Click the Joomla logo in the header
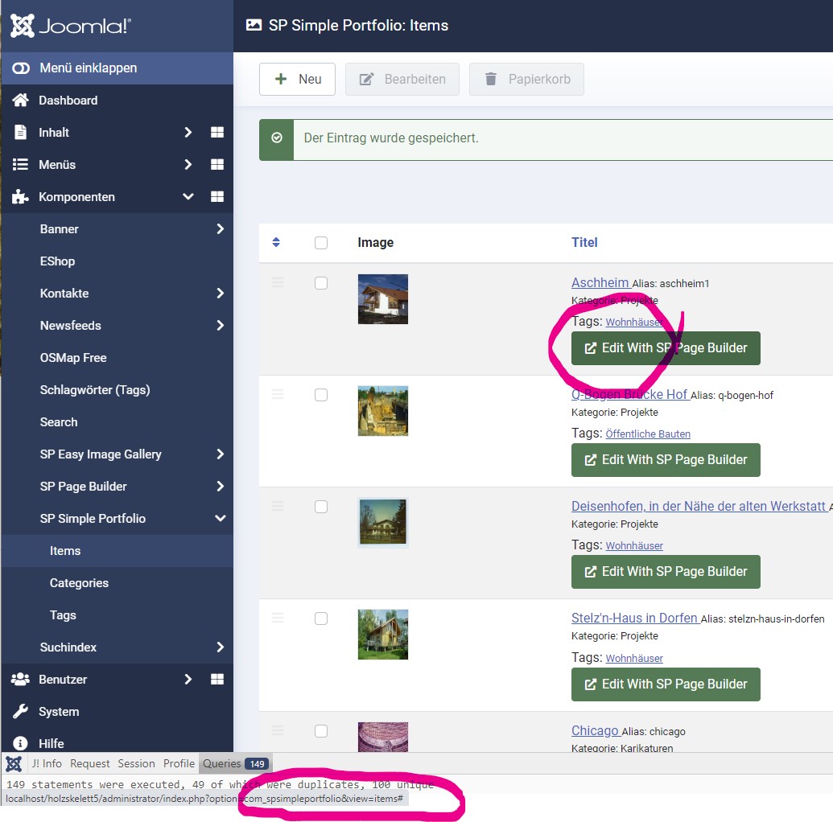The height and width of the screenshot is (822, 833). tap(70, 27)
